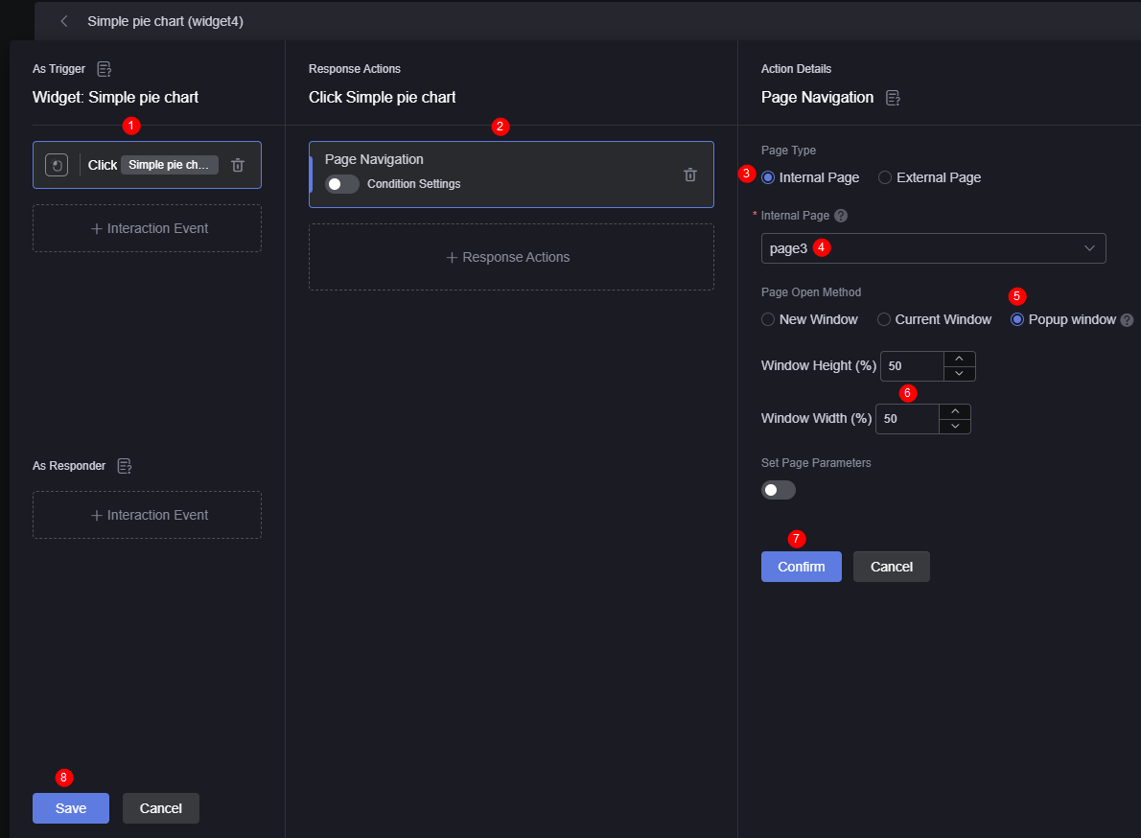The height and width of the screenshot is (838, 1141).
Task: Open the help document icon beside Page Navigation heading
Action: 893,98
